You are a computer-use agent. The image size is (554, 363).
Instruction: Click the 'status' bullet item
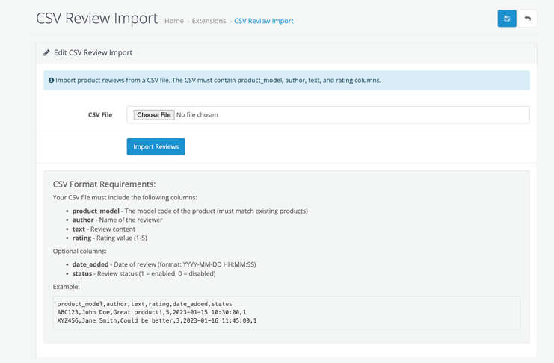click(x=144, y=273)
